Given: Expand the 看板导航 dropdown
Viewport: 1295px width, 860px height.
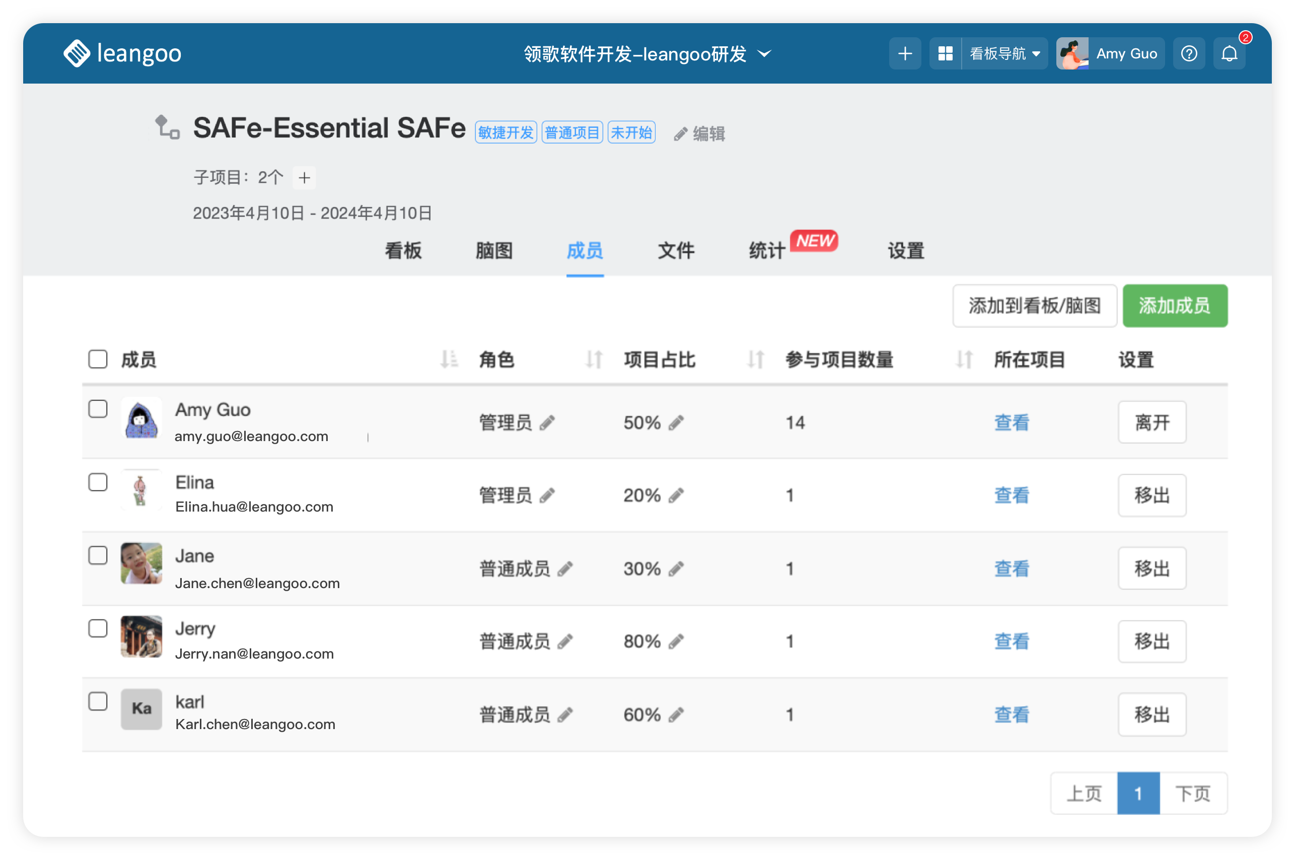Looking at the screenshot, I should tap(1004, 54).
